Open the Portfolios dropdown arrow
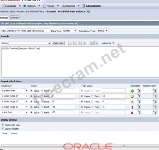 pos(39,6)
